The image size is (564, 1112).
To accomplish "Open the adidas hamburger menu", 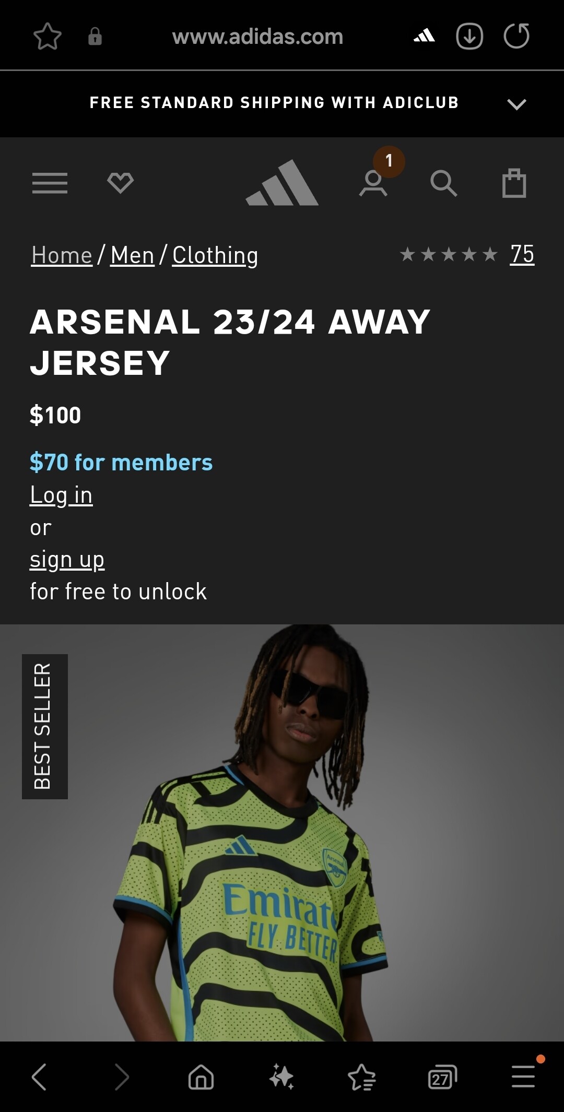I will [50, 183].
